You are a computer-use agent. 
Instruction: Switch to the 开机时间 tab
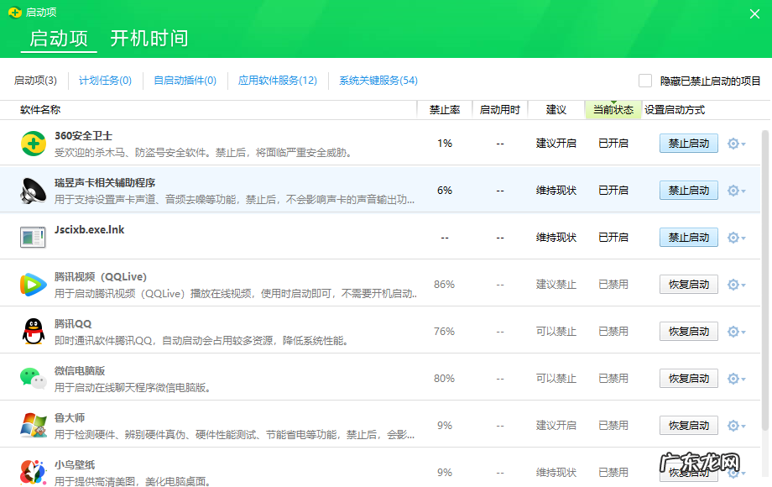point(148,38)
